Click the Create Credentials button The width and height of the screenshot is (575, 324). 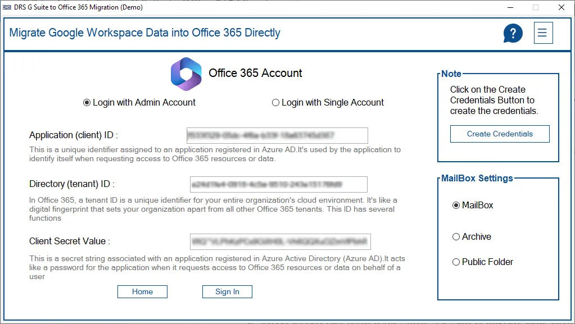pyautogui.click(x=500, y=134)
